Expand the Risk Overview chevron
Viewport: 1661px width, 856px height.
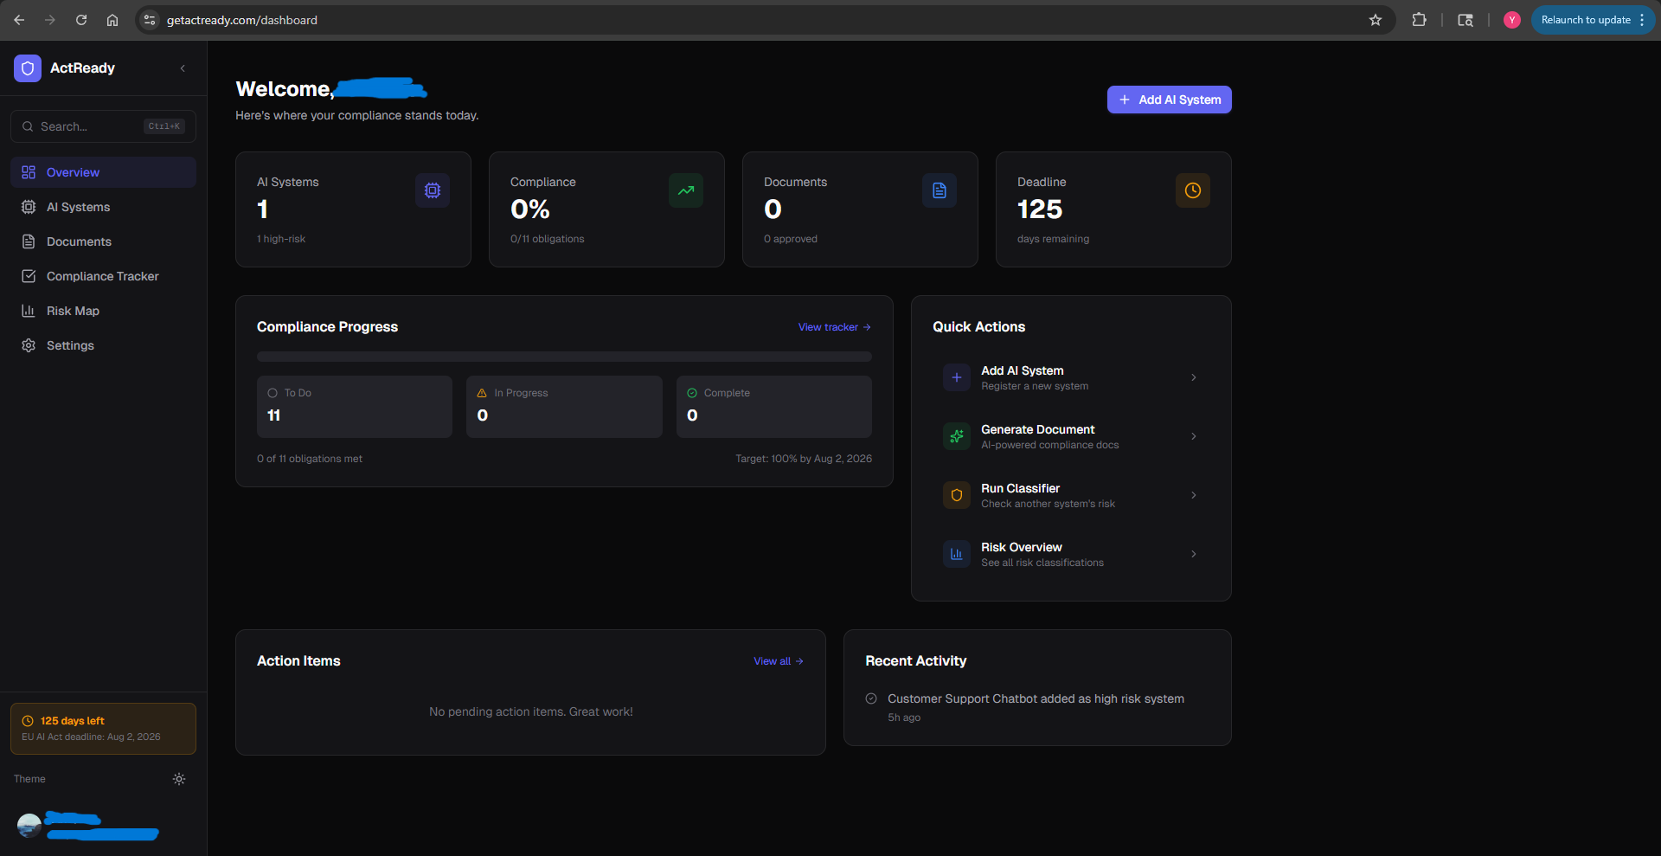(x=1194, y=554)
